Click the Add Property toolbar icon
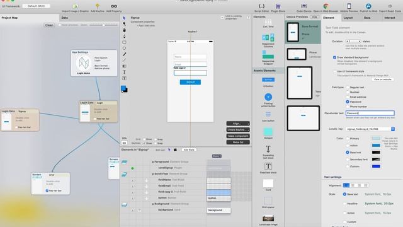Screen dimensions: 403x227 tap(114, 6)
